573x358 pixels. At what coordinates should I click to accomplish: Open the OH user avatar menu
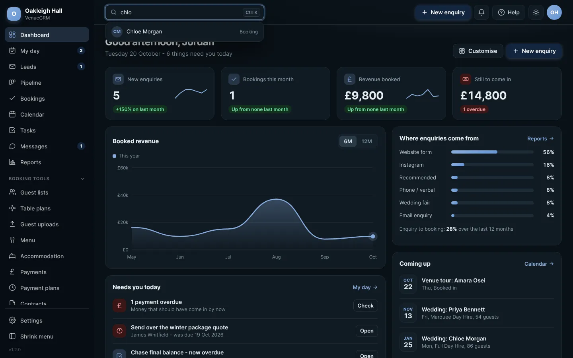point(554,12)
